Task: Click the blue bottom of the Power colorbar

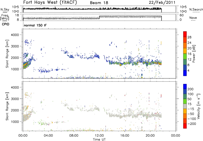Action: [x=185, y=73]
